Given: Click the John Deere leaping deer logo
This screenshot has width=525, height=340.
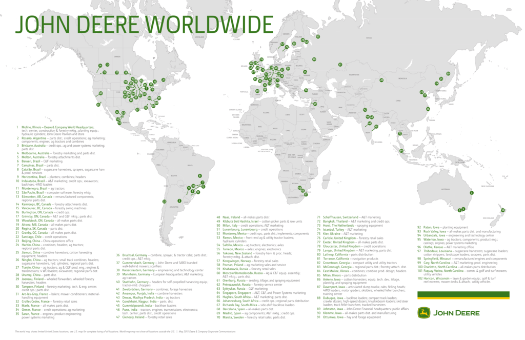Looking at the screenshot, I should tap(423, 313).
